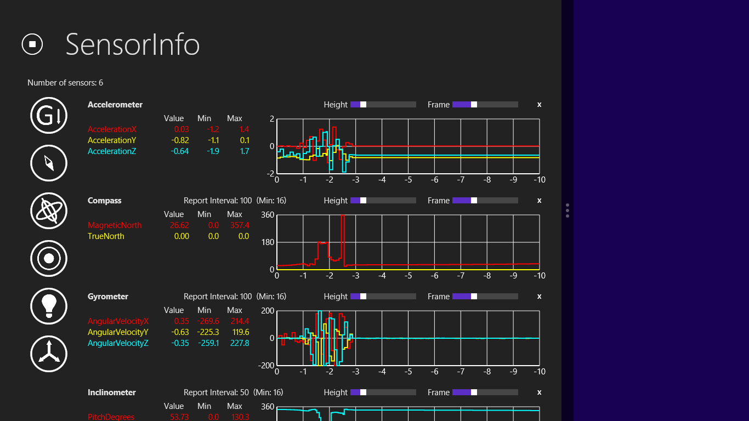Adjust the Compass Height slider
The height and width of the screenshot is (421, 749).
tap(363, 201)
